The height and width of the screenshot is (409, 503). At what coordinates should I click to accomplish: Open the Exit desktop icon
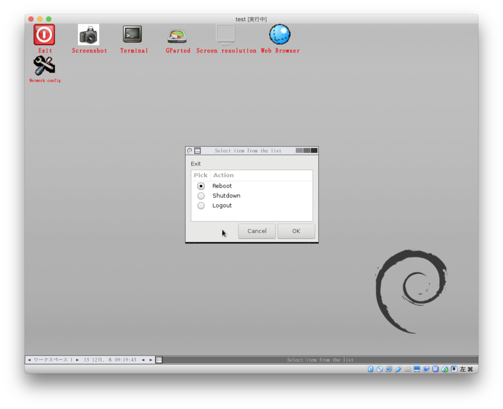coord(44,35)
